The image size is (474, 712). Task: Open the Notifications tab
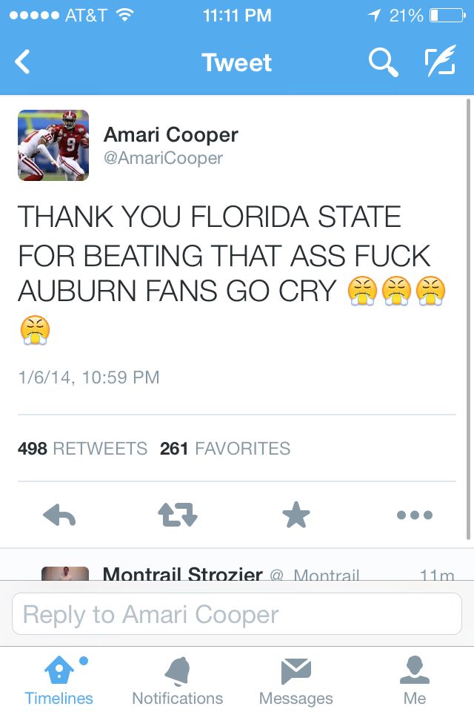(x=178, y=680)
